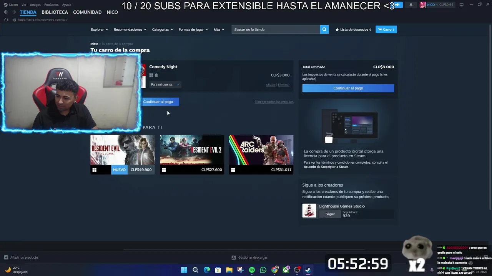Switch to Big Picture mode monitor icon

(461, 5)
